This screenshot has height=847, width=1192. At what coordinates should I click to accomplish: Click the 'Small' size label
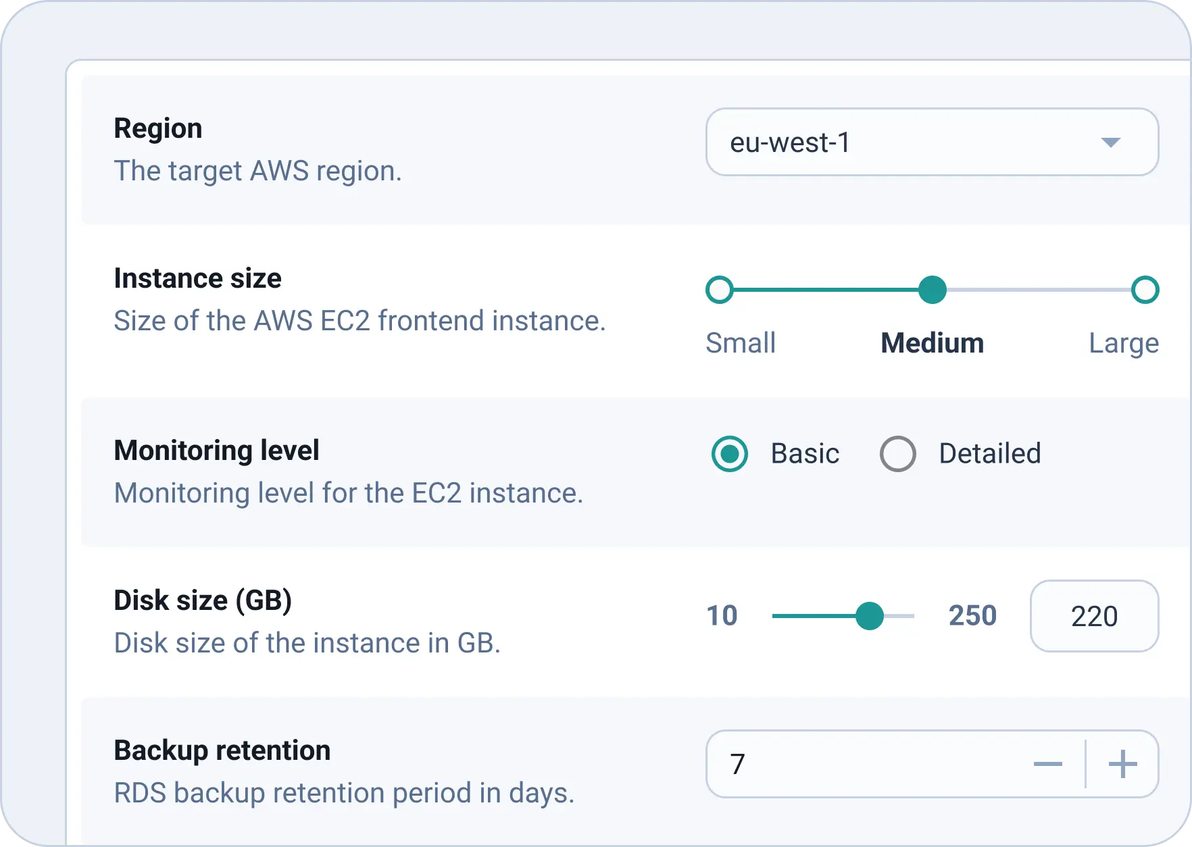point(741,343)
